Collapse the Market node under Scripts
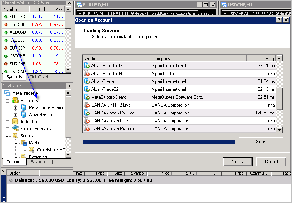 click(16, 143)
